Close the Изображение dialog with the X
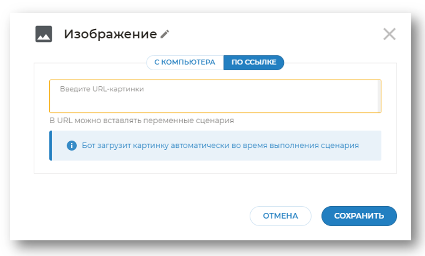 389,34
